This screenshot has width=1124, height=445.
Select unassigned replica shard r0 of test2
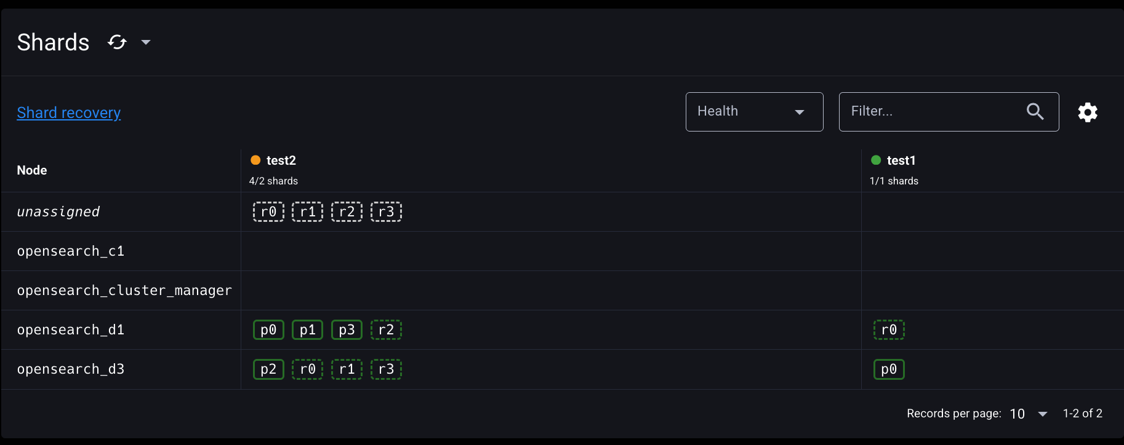pos(268,212)
